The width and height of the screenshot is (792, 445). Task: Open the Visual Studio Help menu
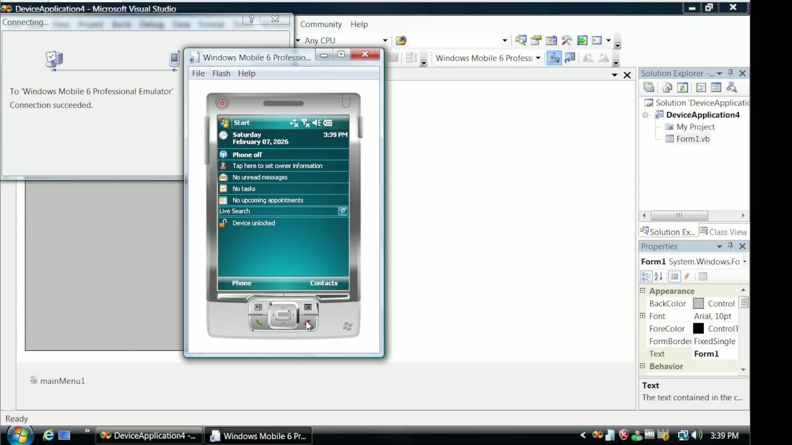pyautogui.click(x=359, y=24)
